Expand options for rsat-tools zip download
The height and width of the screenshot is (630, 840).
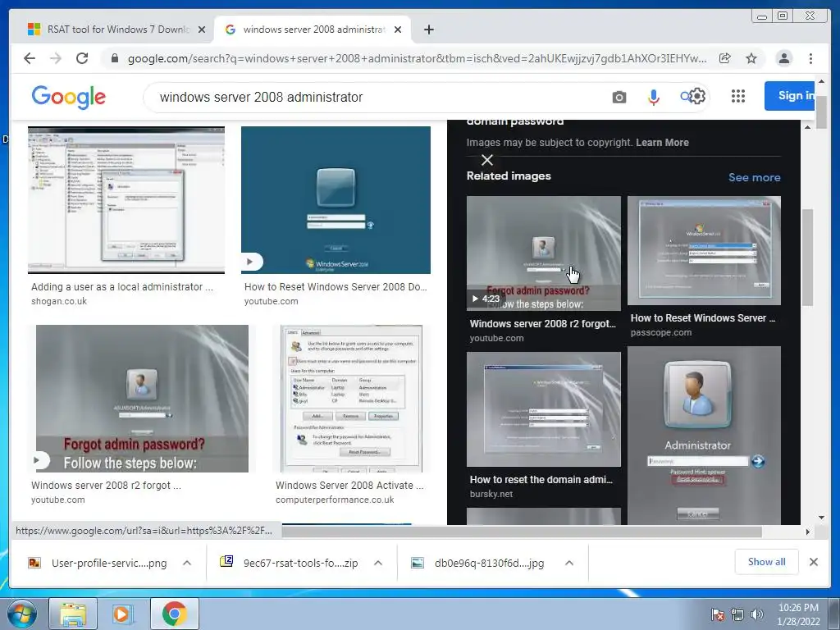(x=378, y=563)
